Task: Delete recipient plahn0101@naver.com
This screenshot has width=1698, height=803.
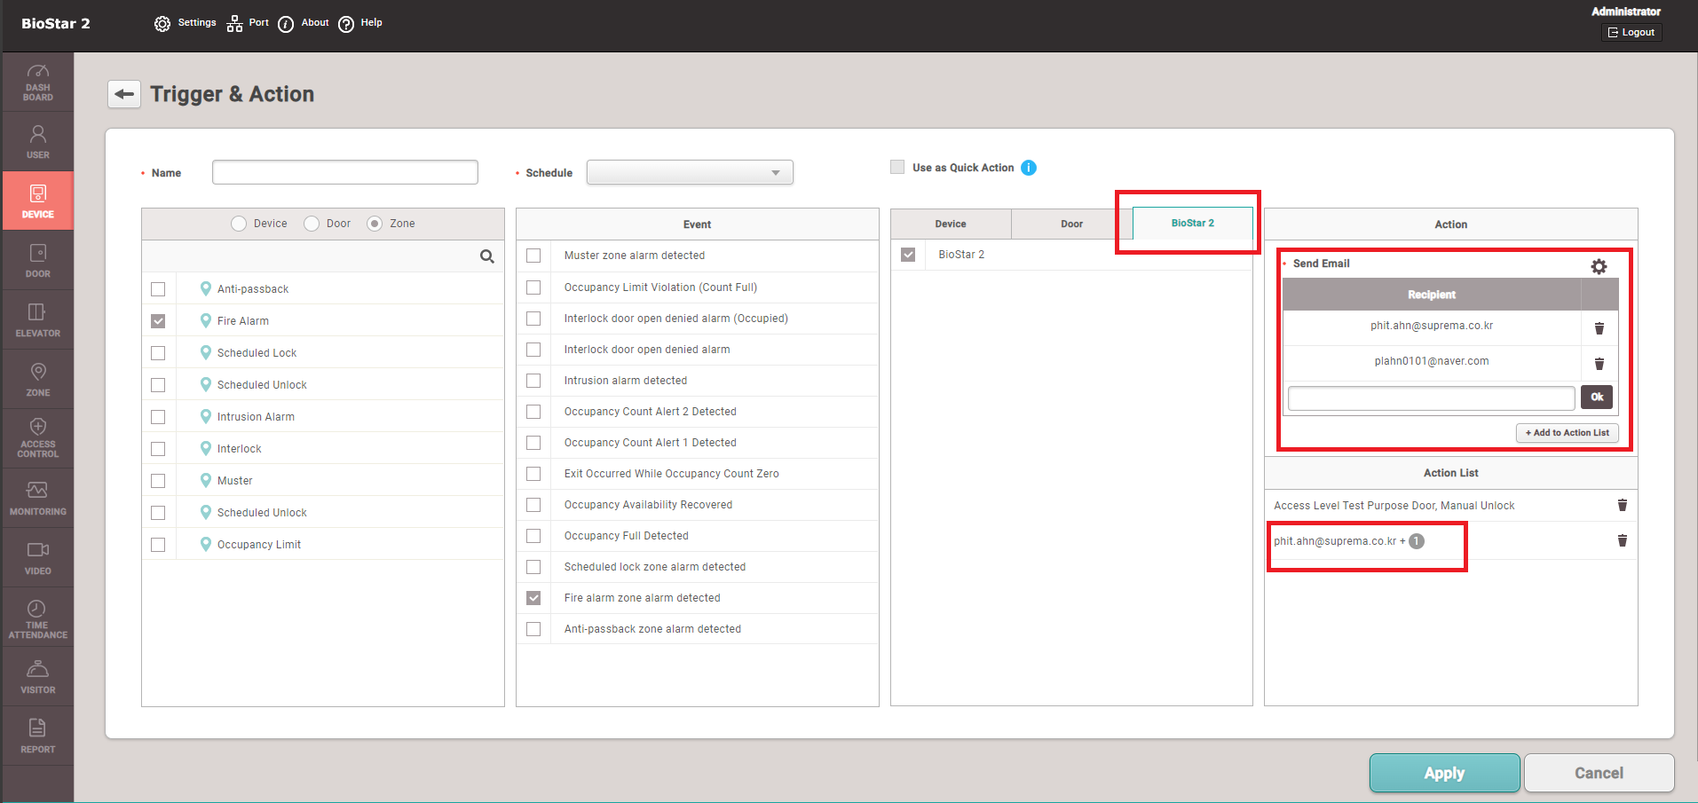Action: [1599, 364]
